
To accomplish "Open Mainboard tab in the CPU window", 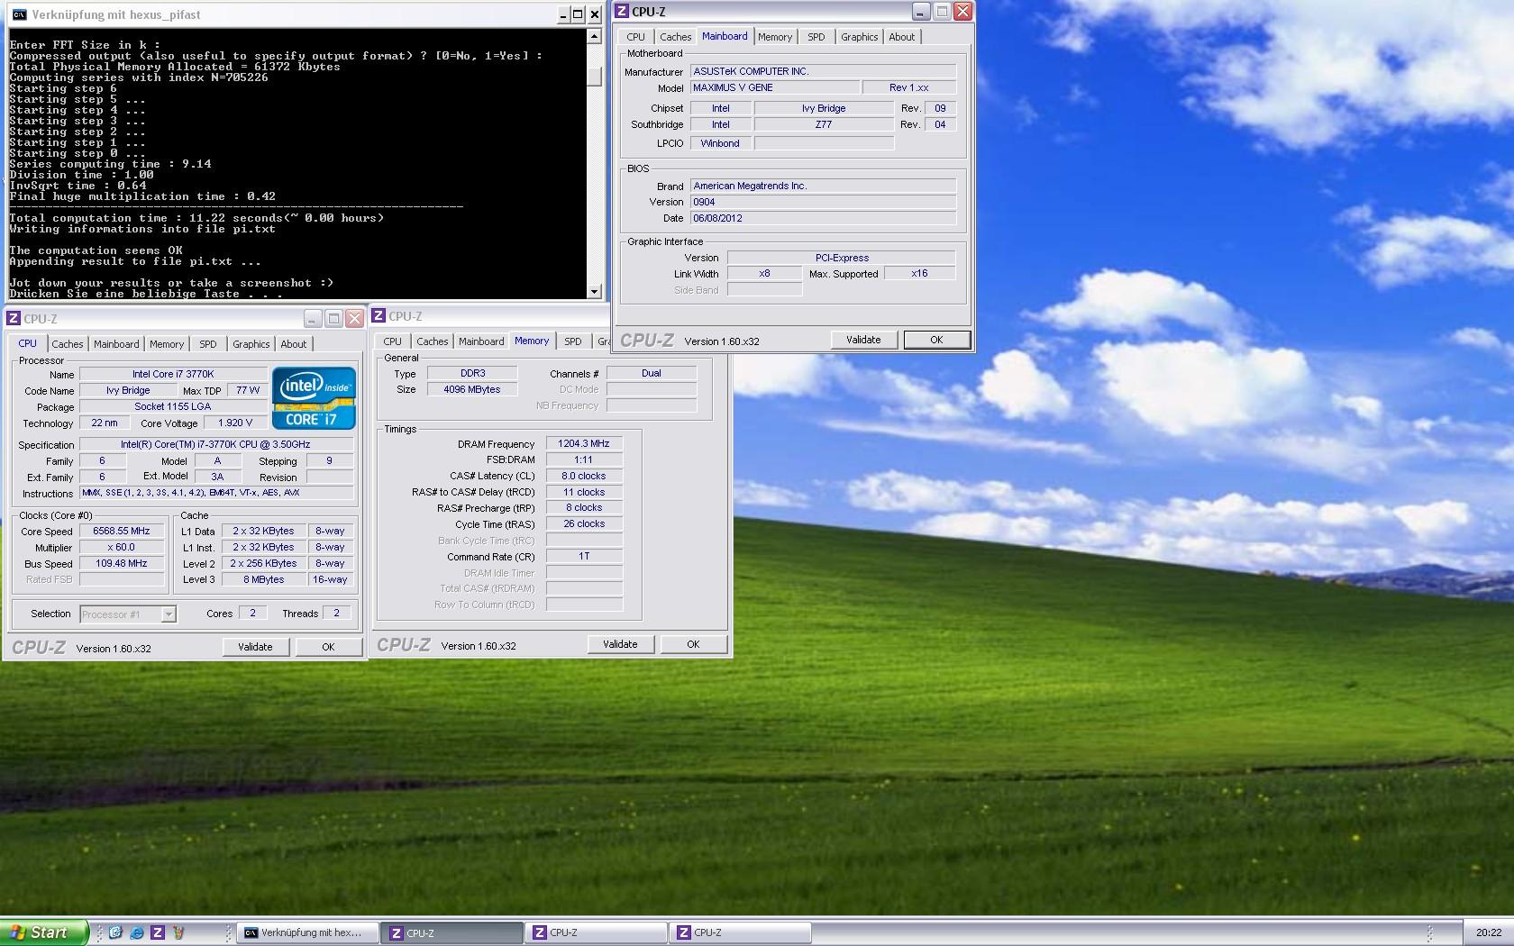I will click(116, 344).
